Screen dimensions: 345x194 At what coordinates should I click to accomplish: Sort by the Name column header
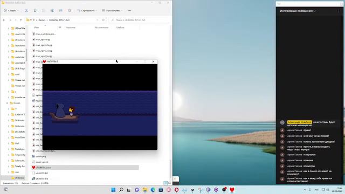coord(37,27)
